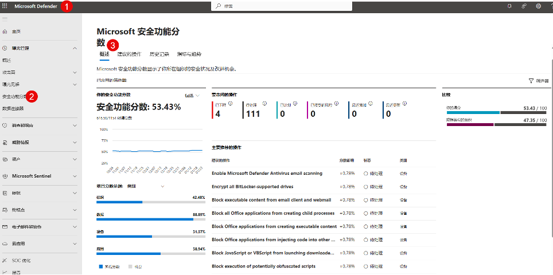Click the search input field at top
Screen dimensions: 553x275
tap(282, 6)
